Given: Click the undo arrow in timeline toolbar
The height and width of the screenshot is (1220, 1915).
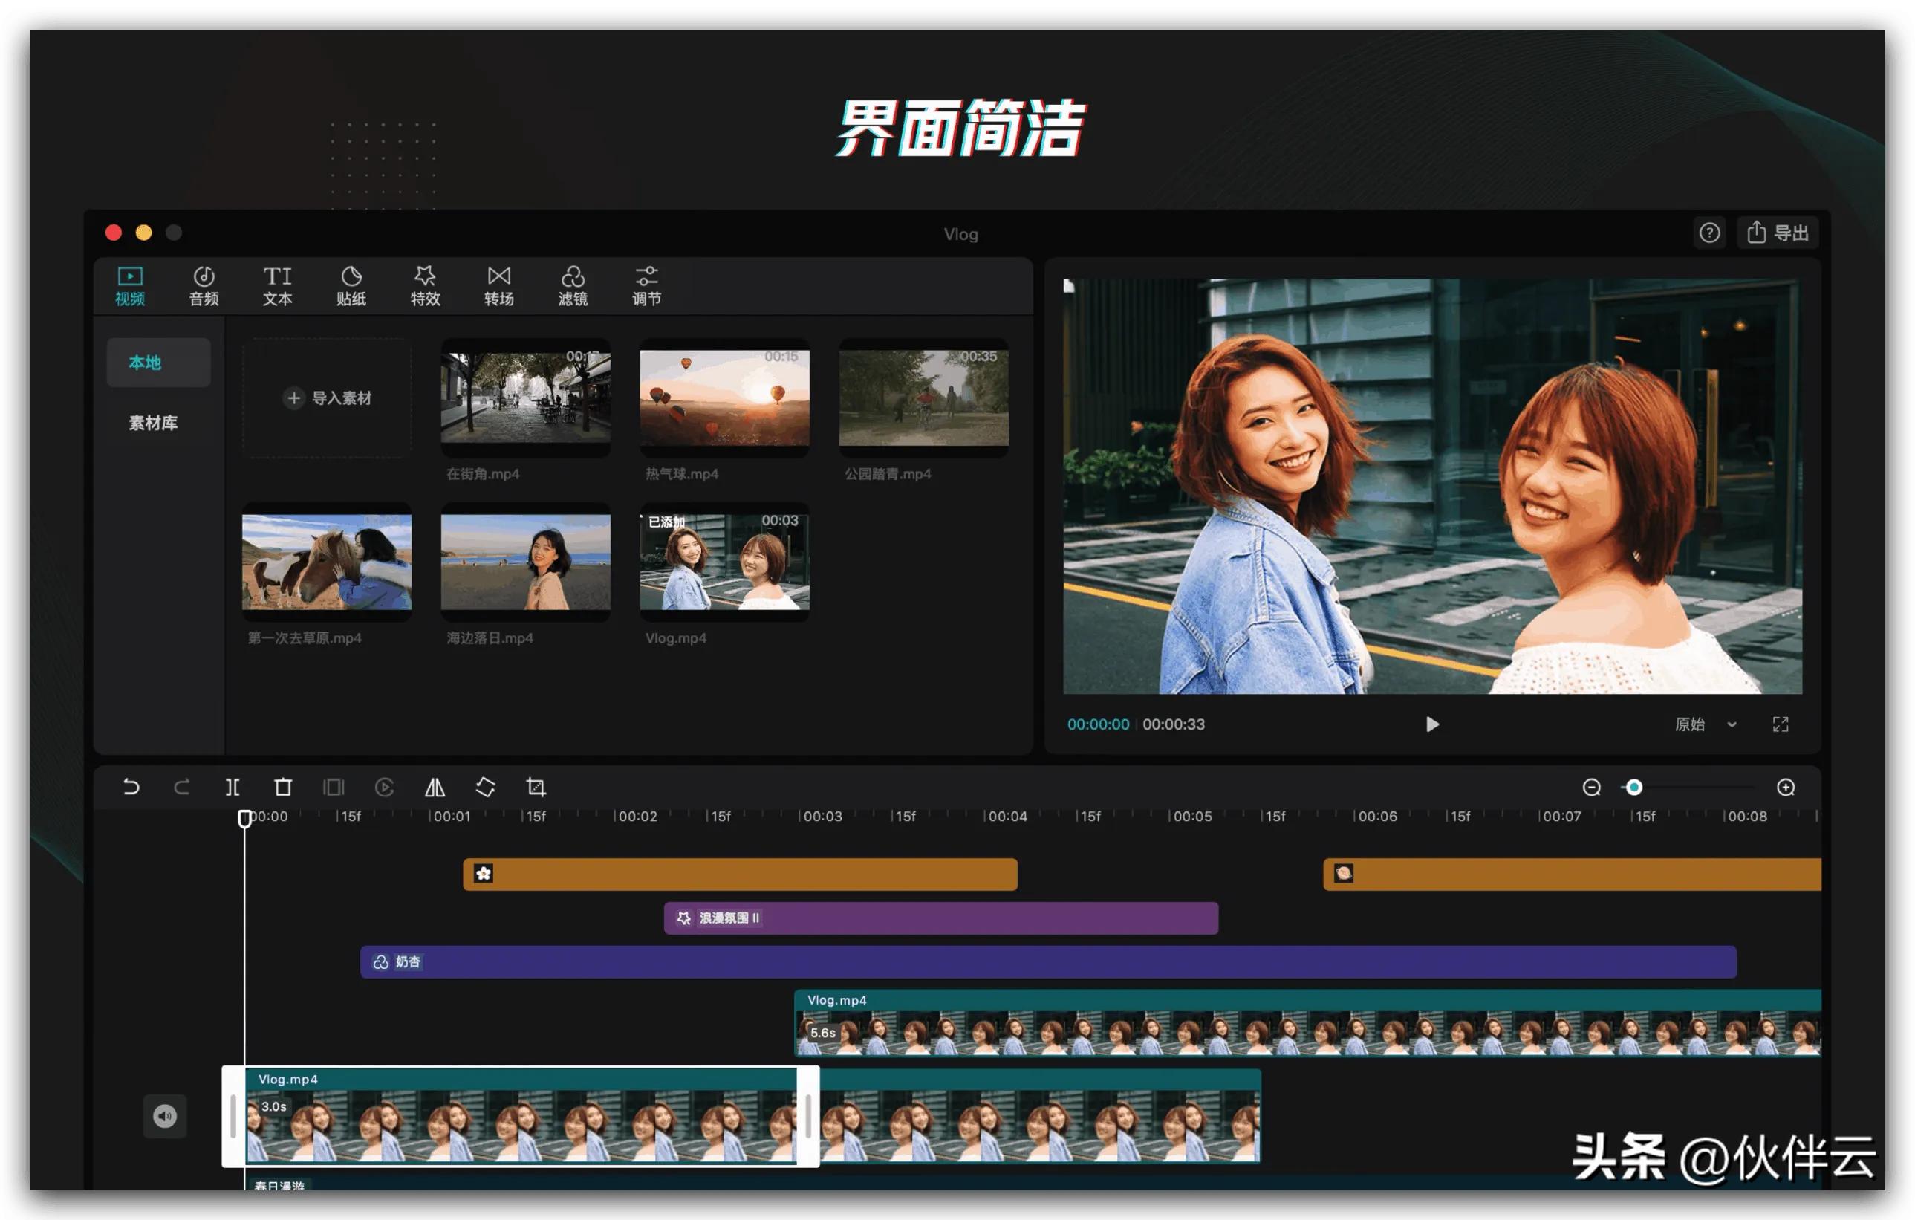Looking at the screenshot, I should pyautogui.click(x=131, y=787).
